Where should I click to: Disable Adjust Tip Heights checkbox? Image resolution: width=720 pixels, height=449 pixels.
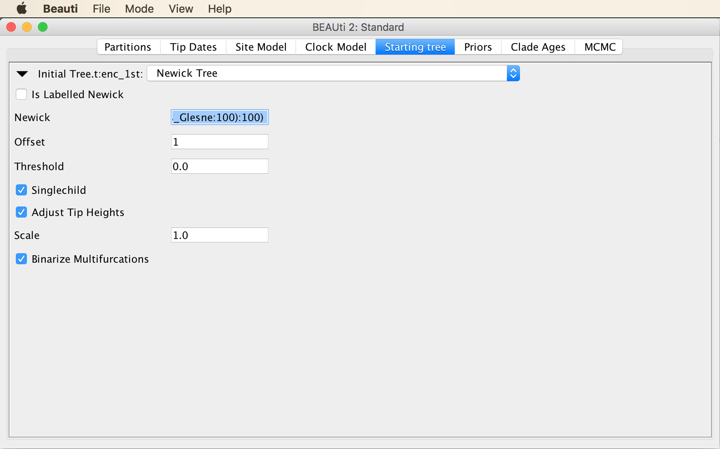[21, 212]
